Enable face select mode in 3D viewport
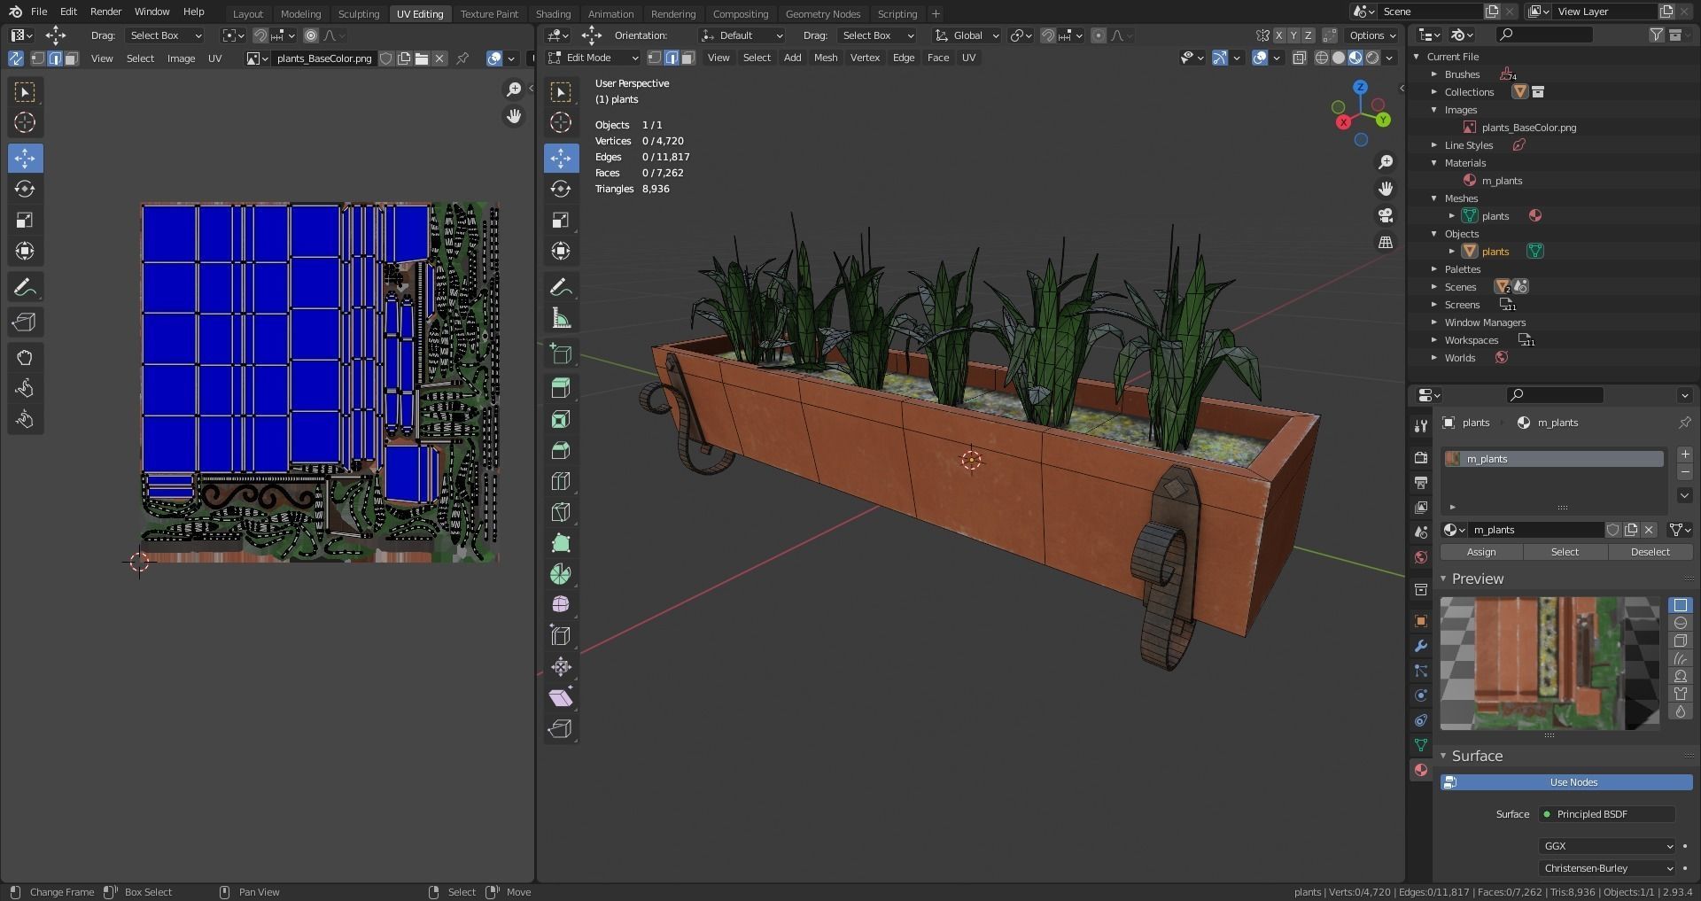This screenshot has height=901, width=1701. [688, 58]
